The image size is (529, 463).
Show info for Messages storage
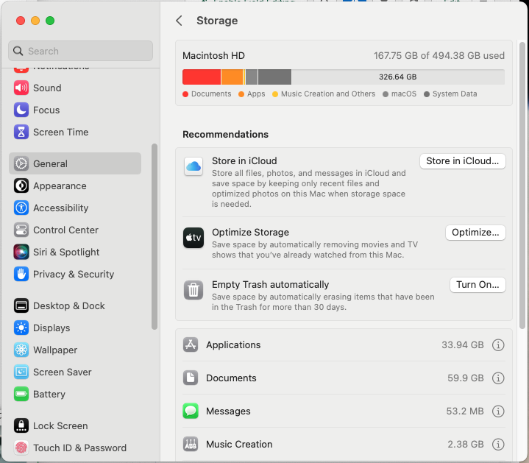[x=498, y=411]
